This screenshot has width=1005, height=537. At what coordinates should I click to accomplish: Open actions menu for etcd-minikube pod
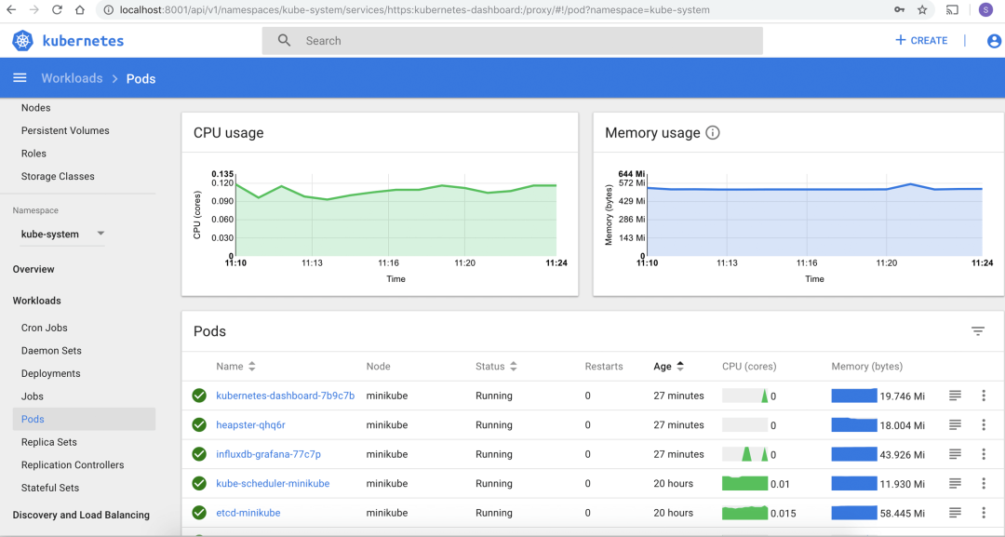(x=984, y=513)
